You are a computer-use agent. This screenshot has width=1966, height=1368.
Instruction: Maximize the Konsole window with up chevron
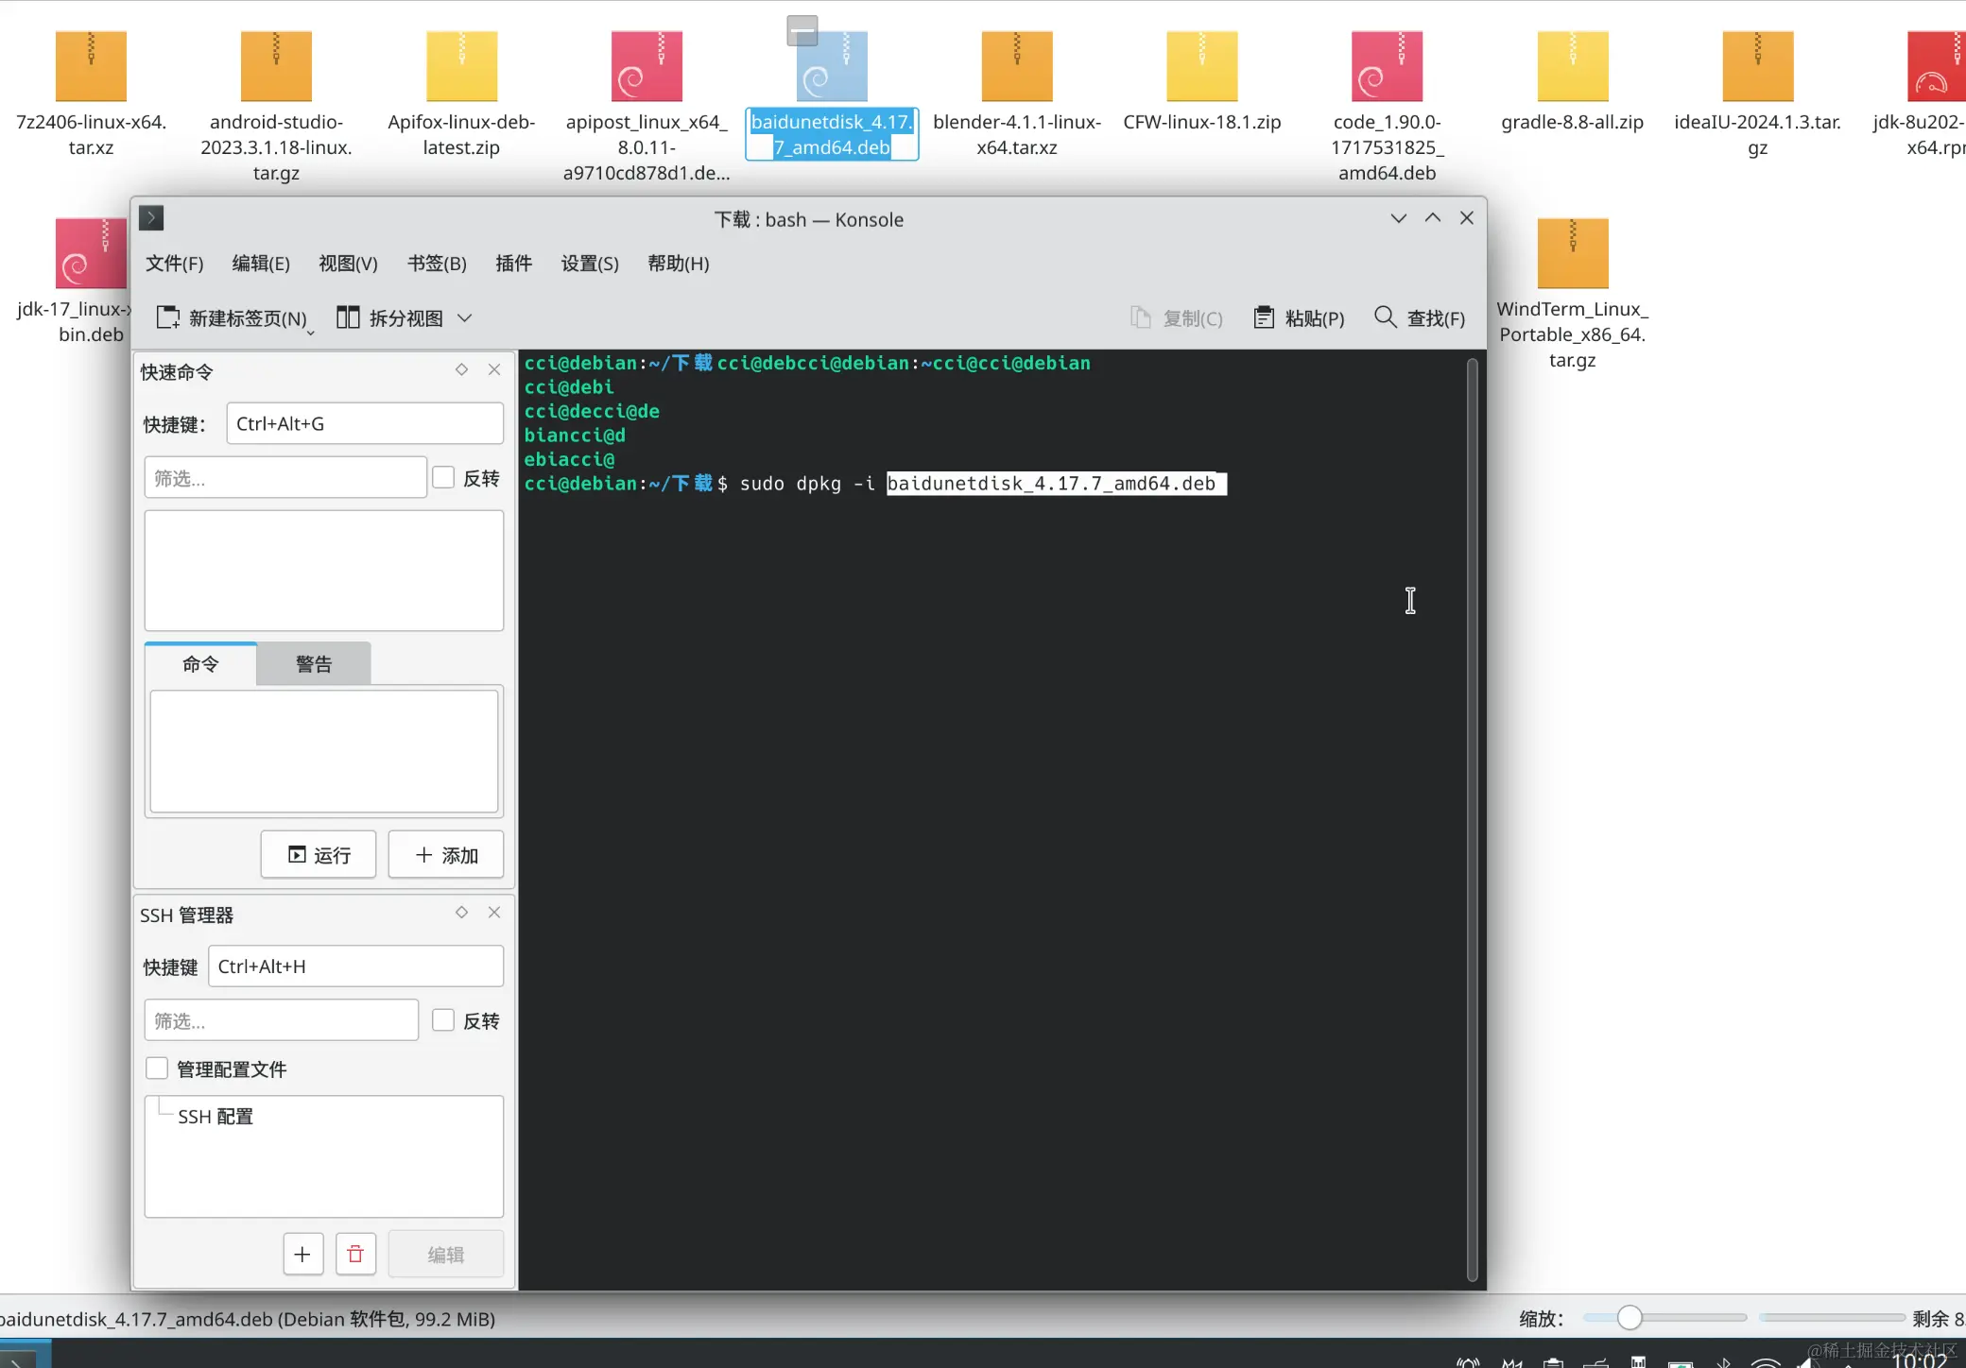[1433, 218]
